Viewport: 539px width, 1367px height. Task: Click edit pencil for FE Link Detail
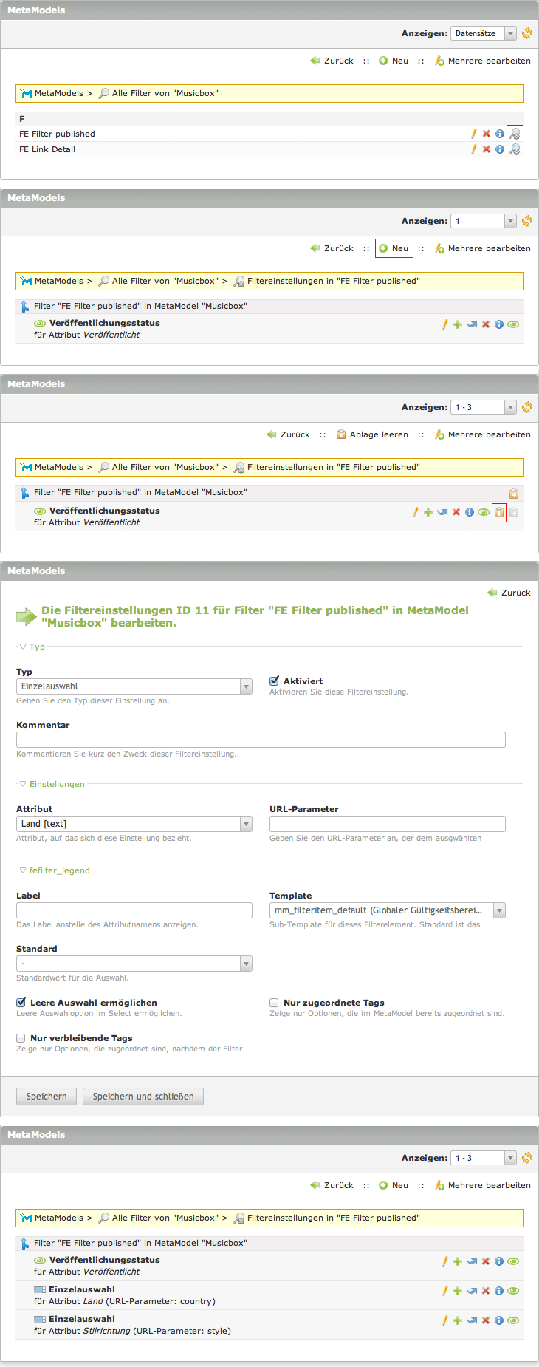coord(474,149)
